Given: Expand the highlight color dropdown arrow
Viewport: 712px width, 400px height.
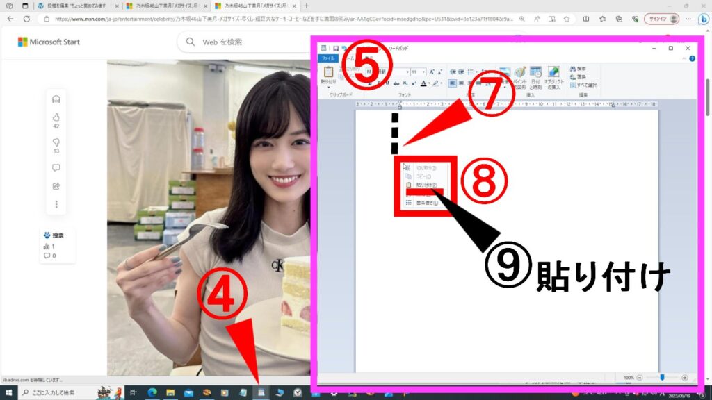Looking at the screenshot, I should [x=441, y=83].
